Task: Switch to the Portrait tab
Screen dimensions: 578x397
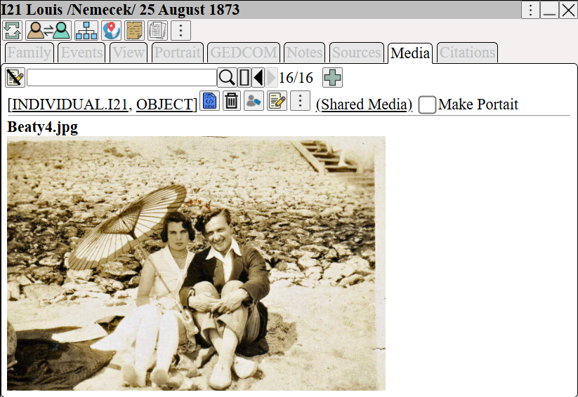Action: pos(177,53)
